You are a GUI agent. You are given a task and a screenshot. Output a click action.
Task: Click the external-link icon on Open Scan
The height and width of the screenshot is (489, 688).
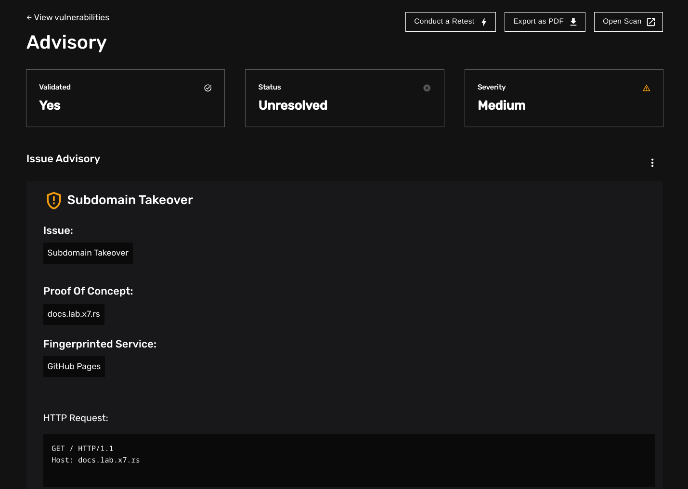click(650, 22)
